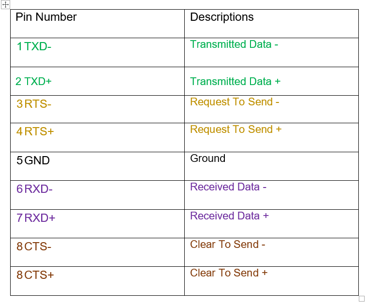Select the 8 CTS- cell
The height and width of the screenshot is (304, 368).
coord(97,252)
